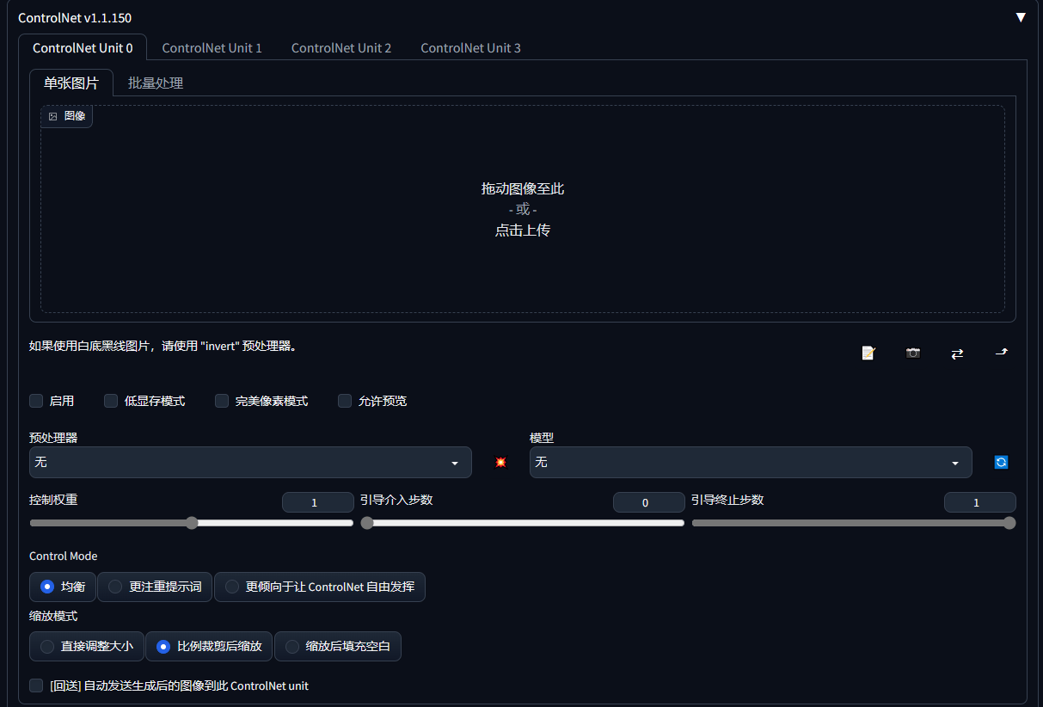
Task: Toggle the [回送] auto-send image checkbox
Action: pos(36,685)
